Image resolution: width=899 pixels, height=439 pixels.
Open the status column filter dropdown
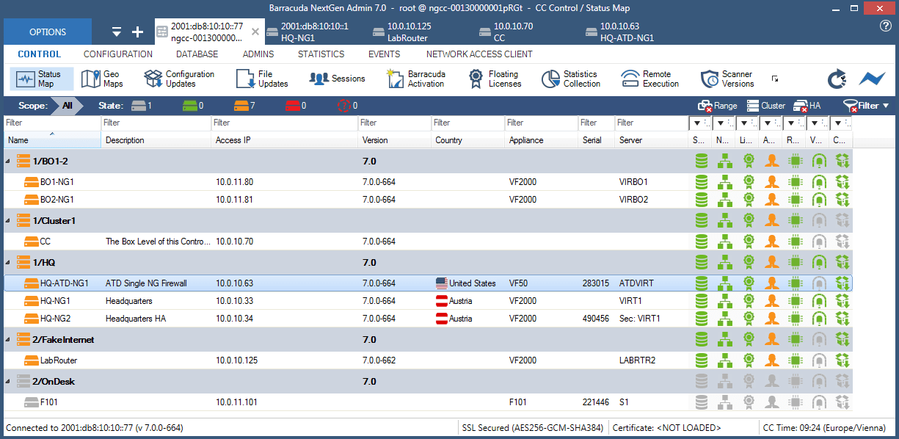700,123
